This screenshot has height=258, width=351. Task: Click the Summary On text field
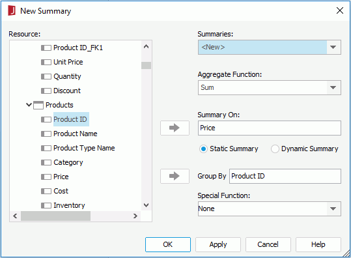(x=270, y=128)
